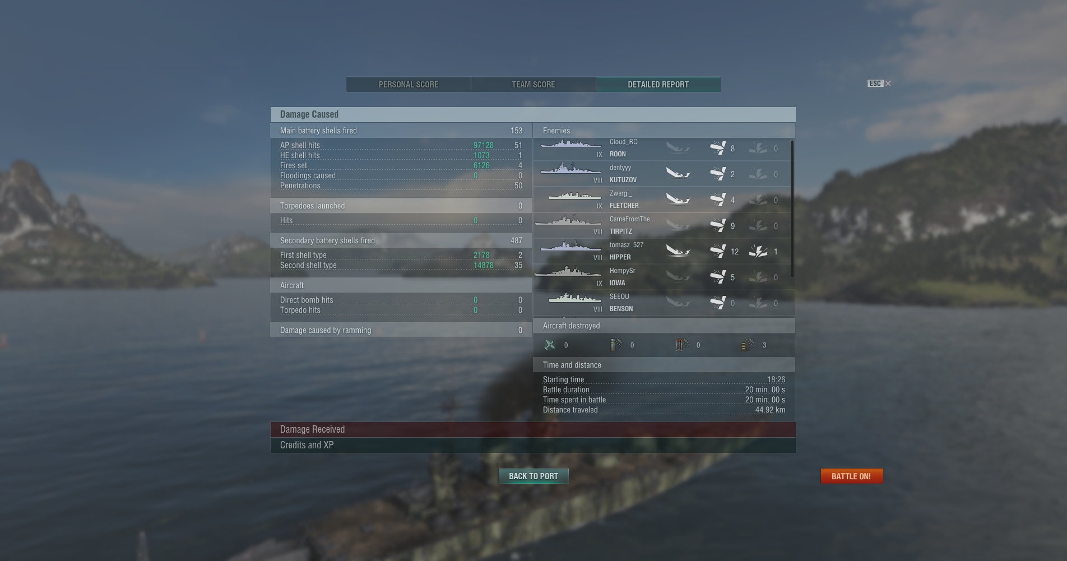The width and height of the screenshot is (1067, 561).
Task: Click the Back to Port button
Action: point(533,476)
